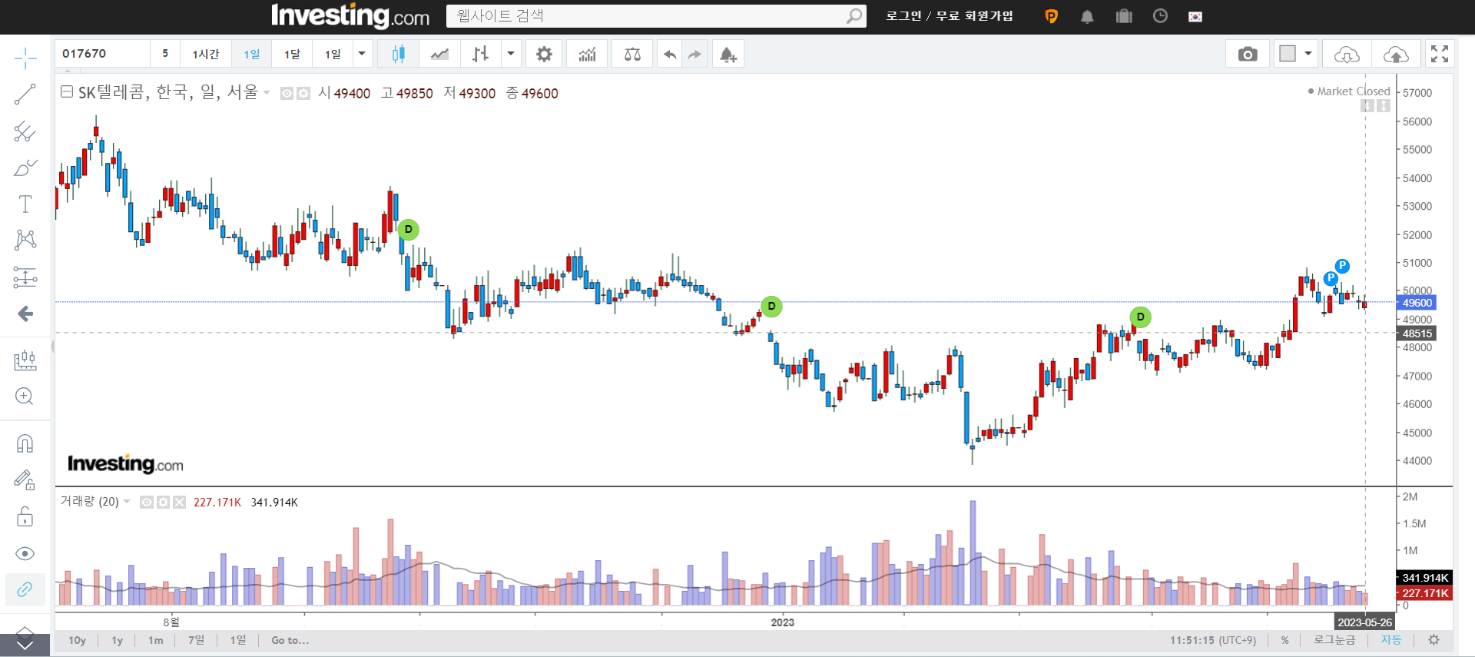Toggle hide all drawings eye icon
Image resolution: width=1475 pixels, height=657 pixels.
[25, 553]
